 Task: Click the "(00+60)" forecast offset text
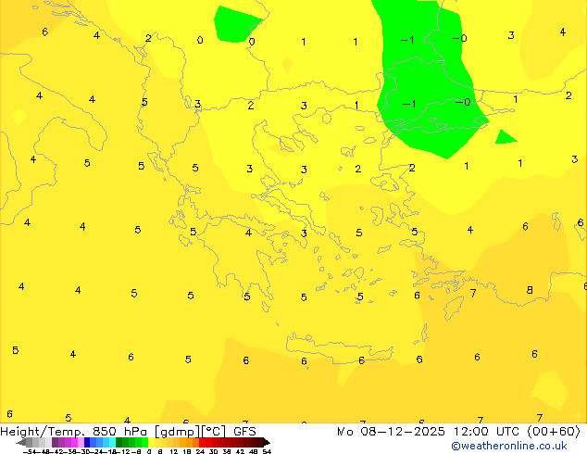point(550,431)
